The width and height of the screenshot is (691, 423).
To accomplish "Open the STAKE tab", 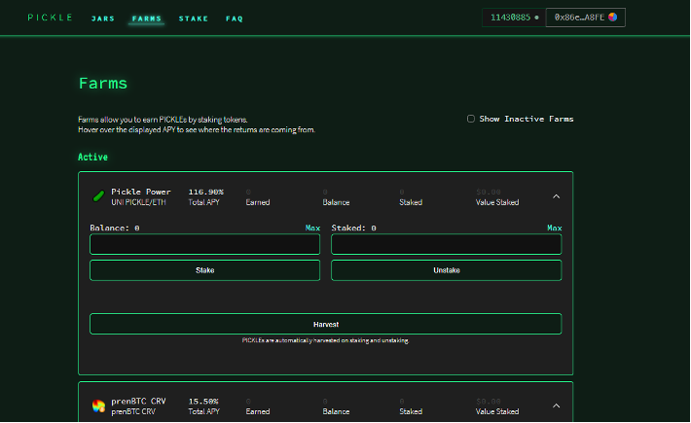I will pyautogui.click(x=194, y=18).
